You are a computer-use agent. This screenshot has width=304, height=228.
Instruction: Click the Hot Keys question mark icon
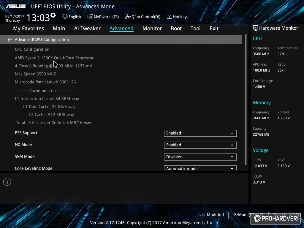click(x=169, y=17)
